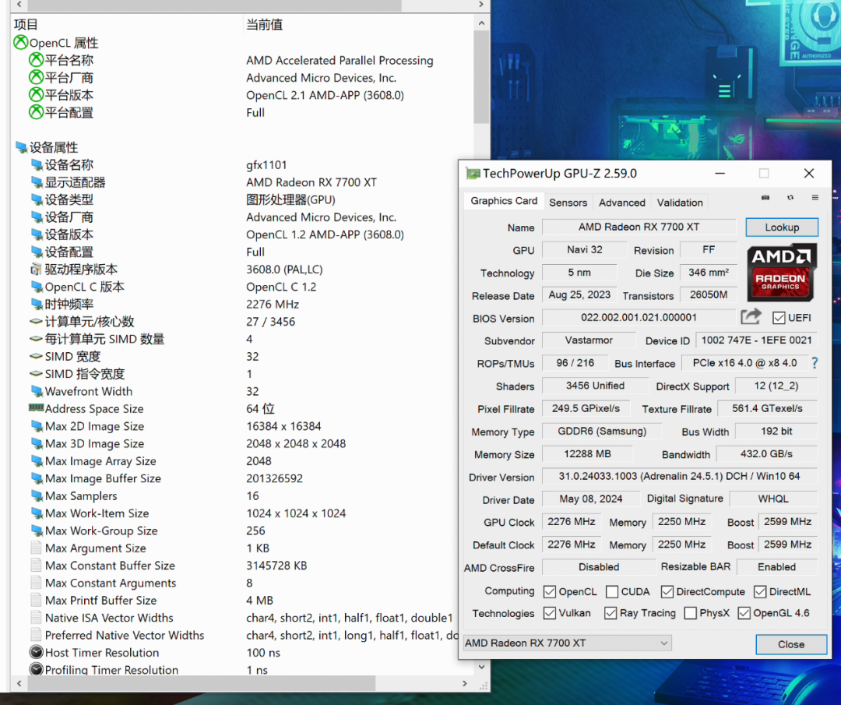Toggle the PhysX checkbox
Image resolution: width=841 pixels, height=705 pixels.
click(x=690, y=613)
